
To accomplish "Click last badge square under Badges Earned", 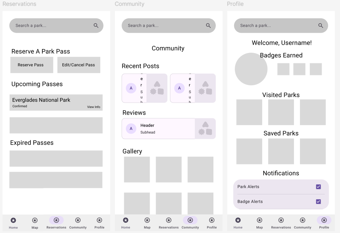I will coord(316,69).
